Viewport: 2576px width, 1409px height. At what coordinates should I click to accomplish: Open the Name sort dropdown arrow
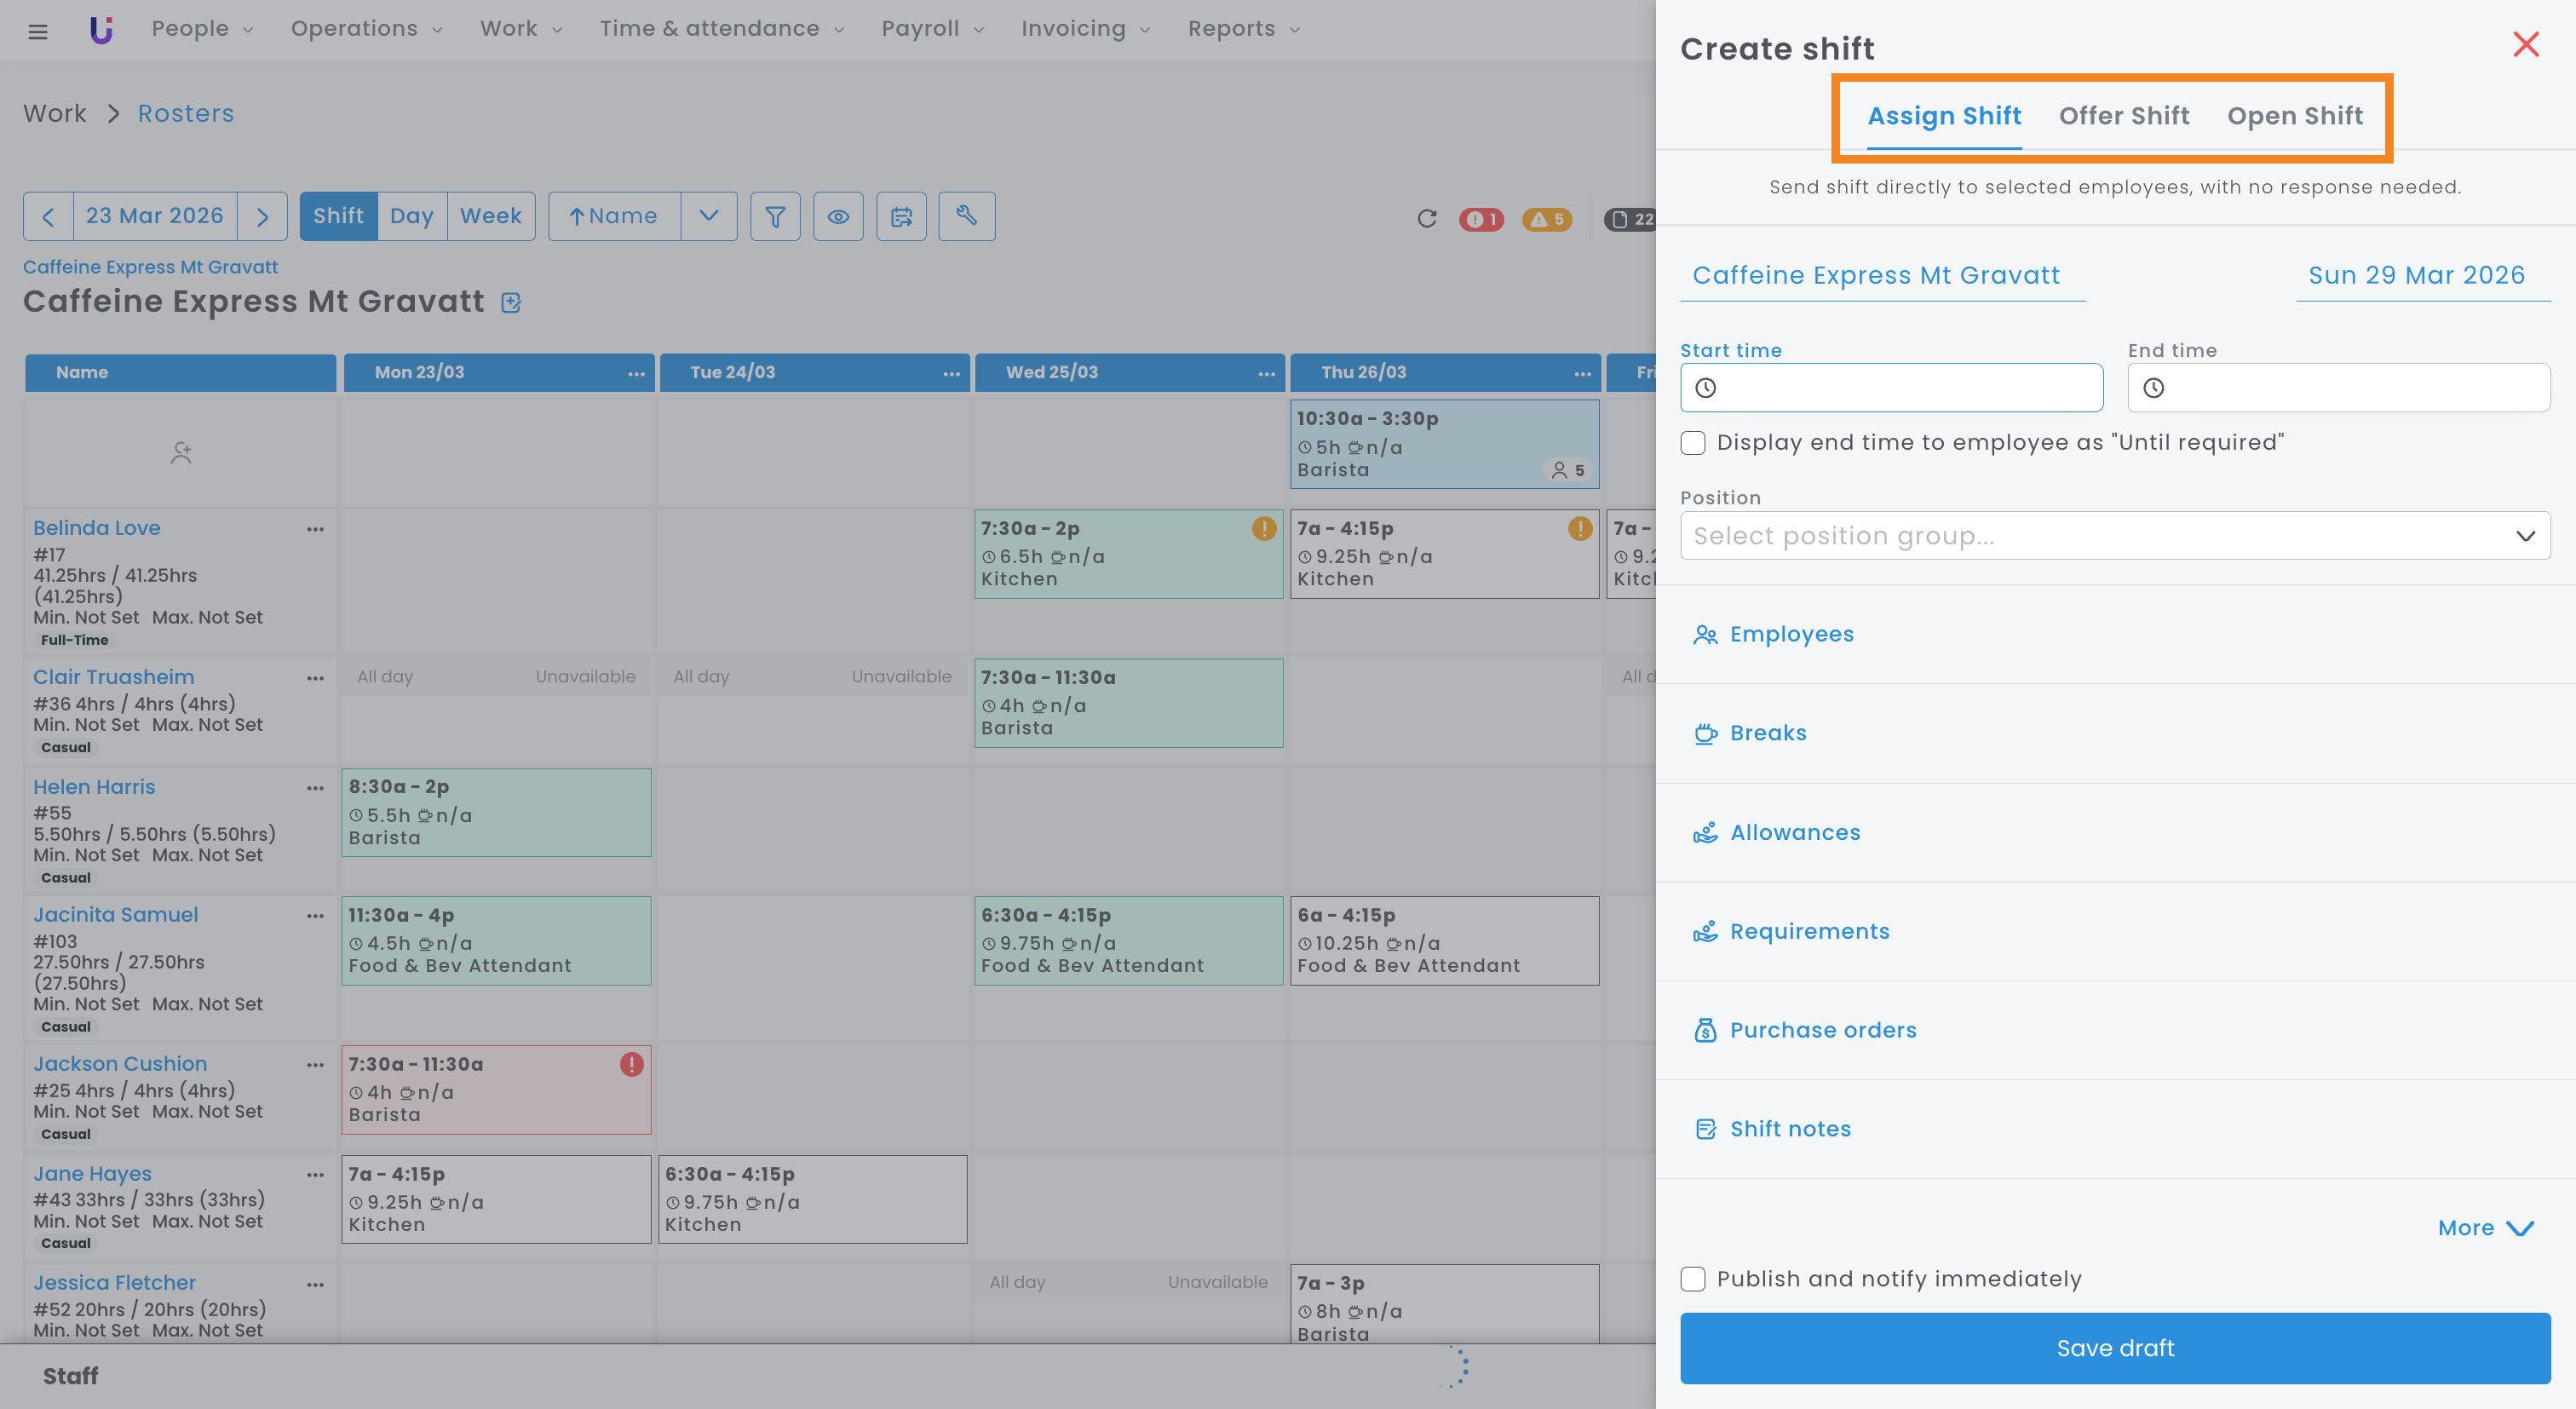click(x=708, y=216)
